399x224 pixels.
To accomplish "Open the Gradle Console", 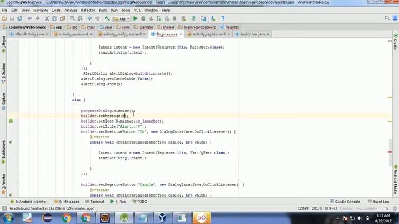I will pyautogui.click(x=345, y=202).
